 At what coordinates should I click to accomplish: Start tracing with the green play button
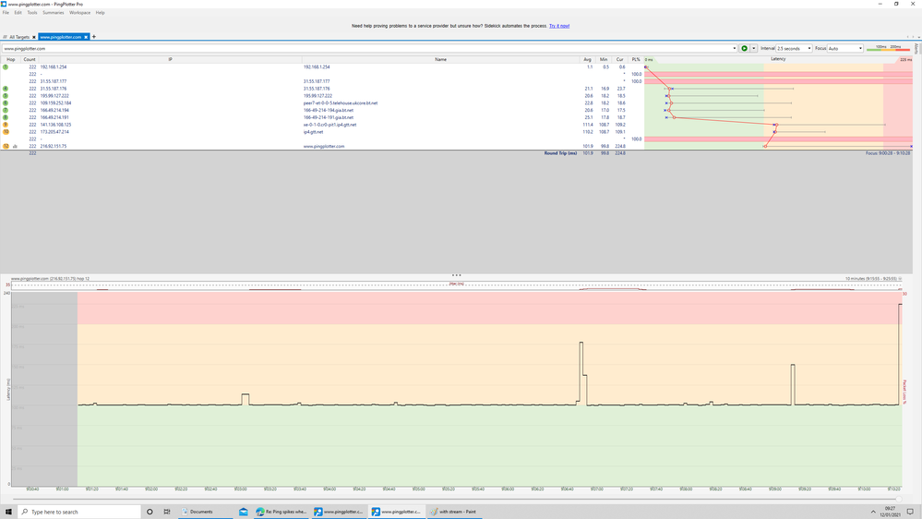click(x=745, y=48)
